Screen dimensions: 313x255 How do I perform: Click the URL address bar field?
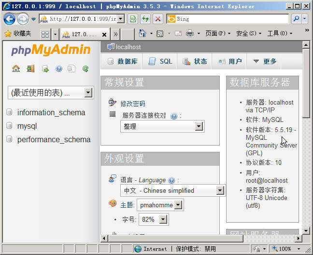(83, 19)
